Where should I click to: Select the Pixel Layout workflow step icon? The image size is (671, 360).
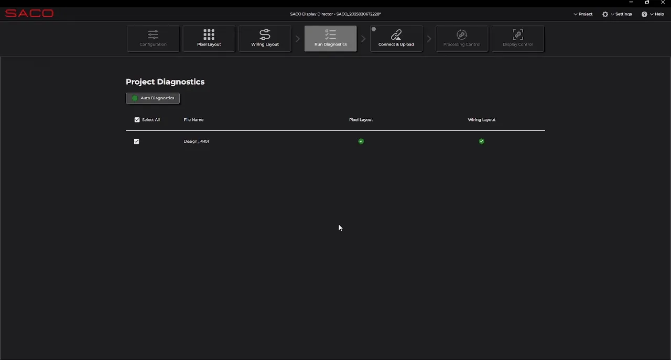pos(209,35)
